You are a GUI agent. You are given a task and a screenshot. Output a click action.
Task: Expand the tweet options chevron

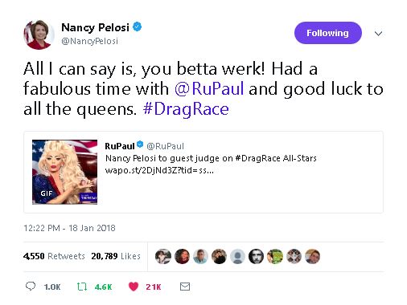pyautogui.click(x=378, y=34)
